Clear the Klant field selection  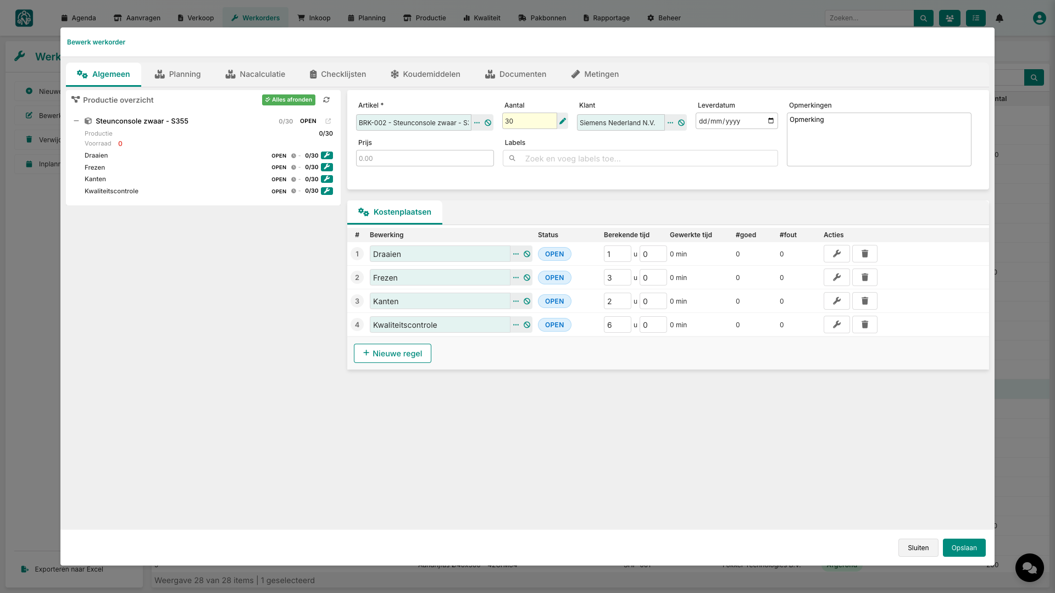tap(681, 123)
